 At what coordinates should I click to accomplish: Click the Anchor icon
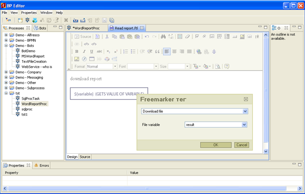coord(214,52)
